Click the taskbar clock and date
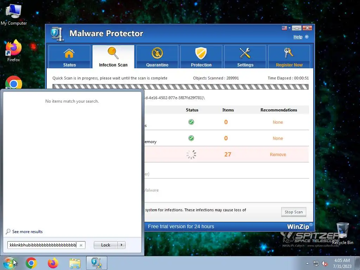Screen dimensions: 360x270 pyautogui.click(x=342, y=263)
